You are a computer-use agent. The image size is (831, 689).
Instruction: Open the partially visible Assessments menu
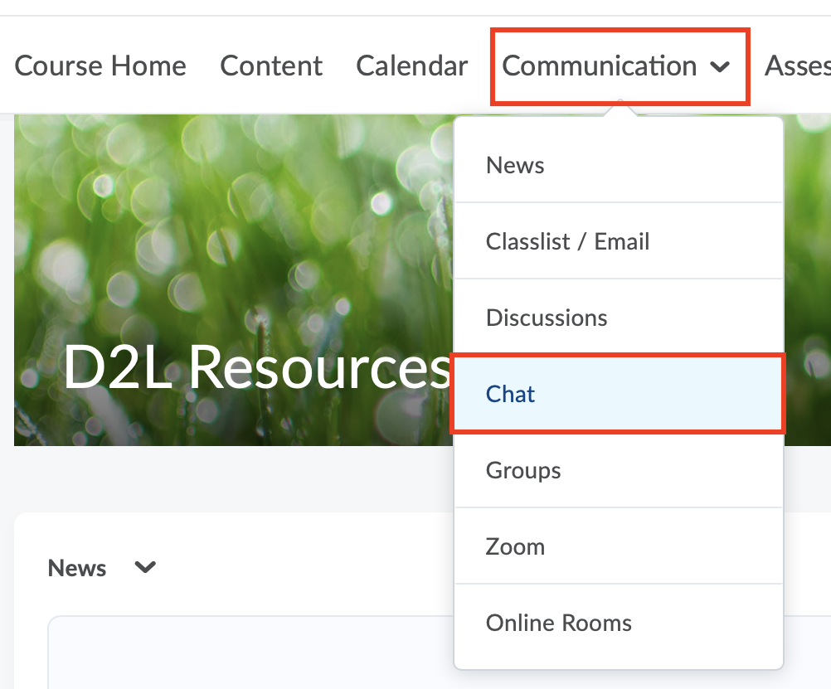tap(798, 66)
